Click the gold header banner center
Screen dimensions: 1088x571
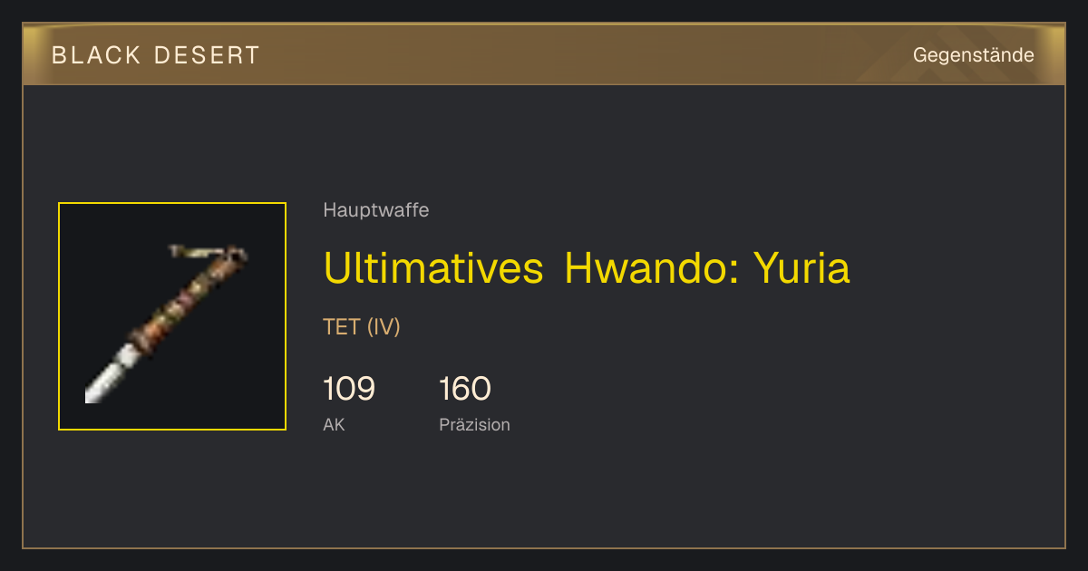pos(544,54)
